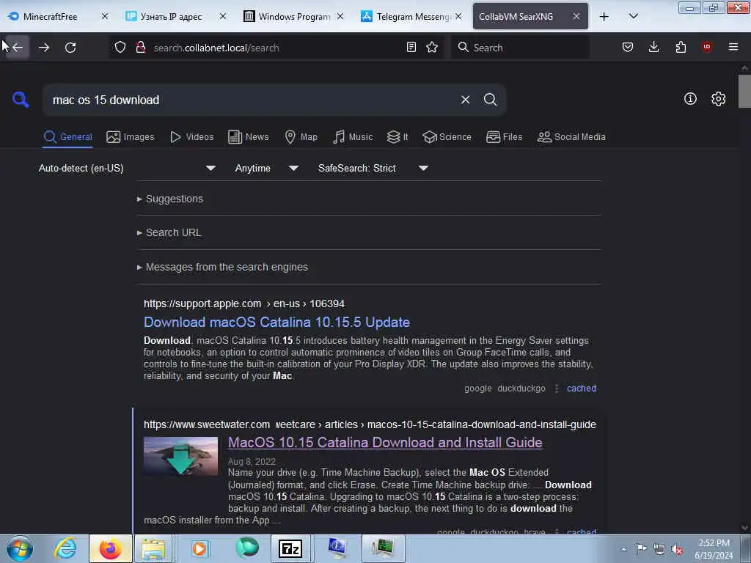The width and height of the screenshot is (751, 563).
Task: Open the Firefox downloads panel
Action: point(653,47)
